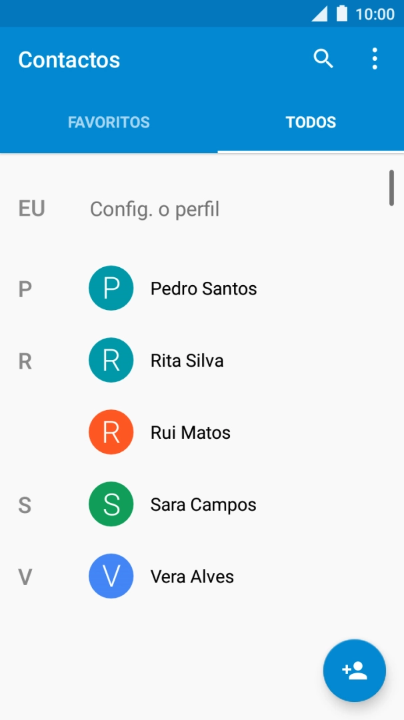Screen dimensions: 404x720
Task: Tap the EU section label
Action: [x=31, y=208]
